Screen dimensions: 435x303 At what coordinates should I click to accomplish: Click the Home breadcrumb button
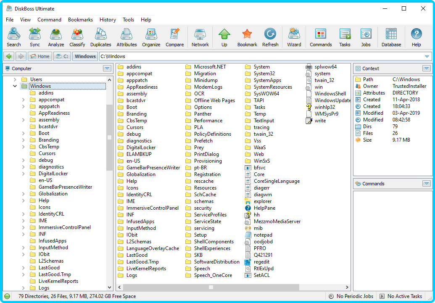tap(40, 56)
